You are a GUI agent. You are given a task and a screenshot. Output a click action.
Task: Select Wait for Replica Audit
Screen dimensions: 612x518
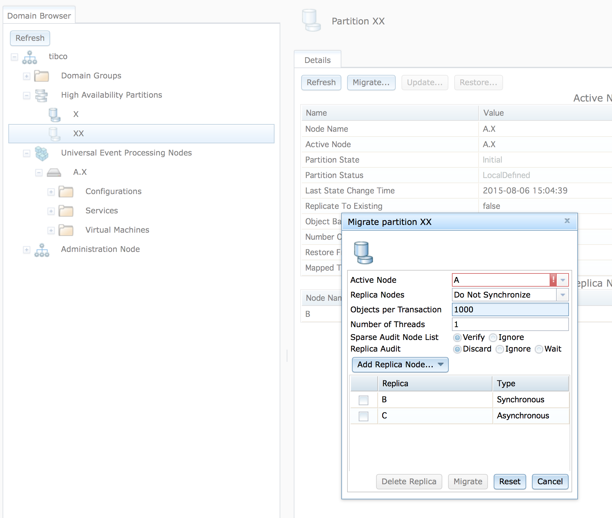pos(539,349)
